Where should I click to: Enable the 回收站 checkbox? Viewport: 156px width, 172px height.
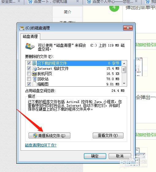(x=29, y=79)
